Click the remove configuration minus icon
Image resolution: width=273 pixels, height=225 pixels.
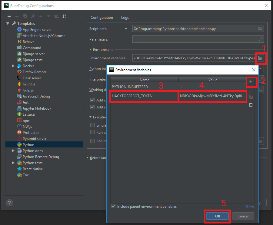pyautogui.click(x=17, y=16)
